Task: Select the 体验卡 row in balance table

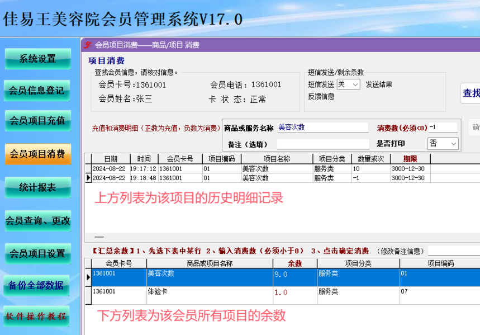Action: click(x=282, y=295)
